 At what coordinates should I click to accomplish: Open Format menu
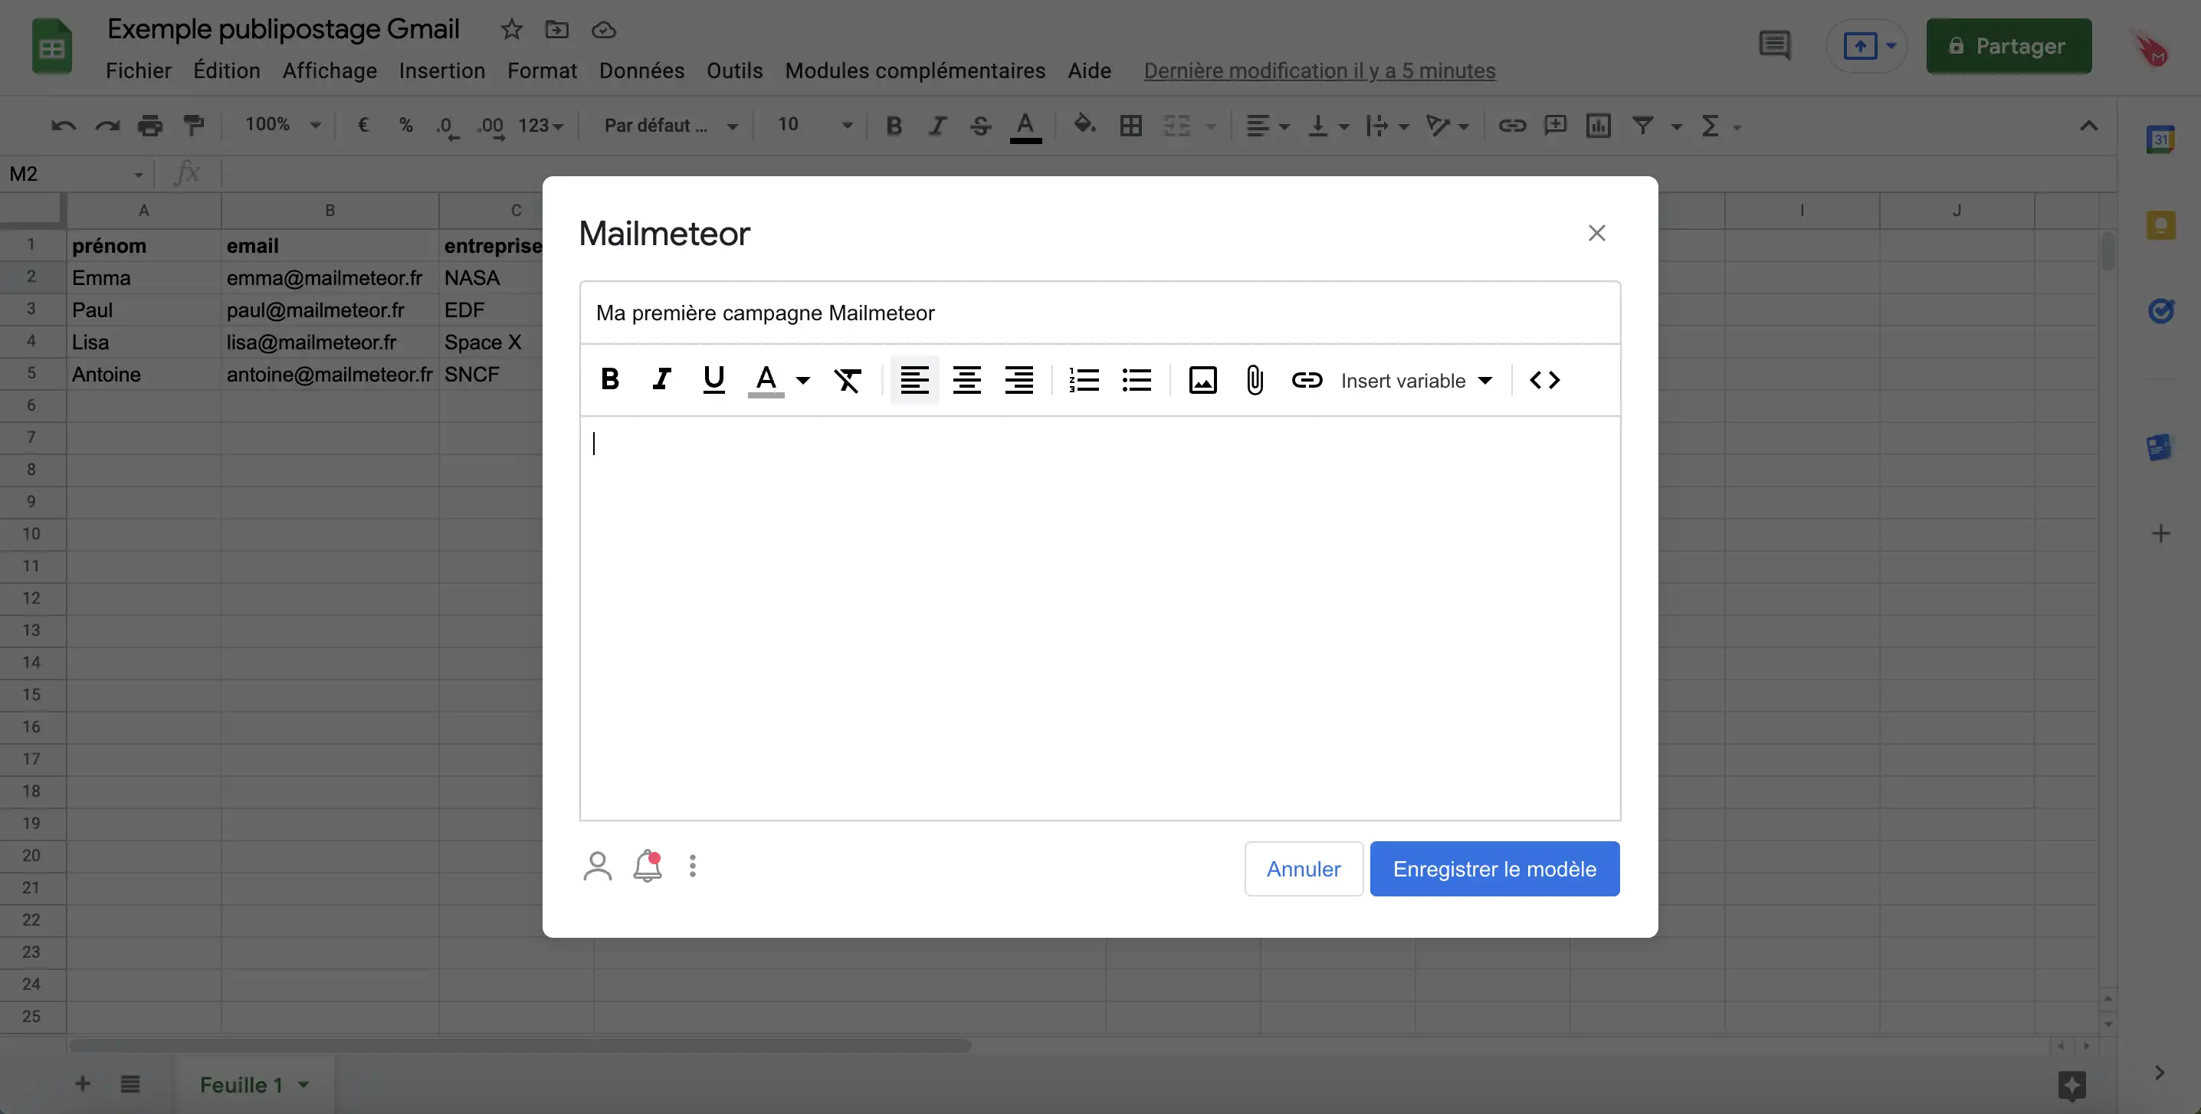(542, 71)
